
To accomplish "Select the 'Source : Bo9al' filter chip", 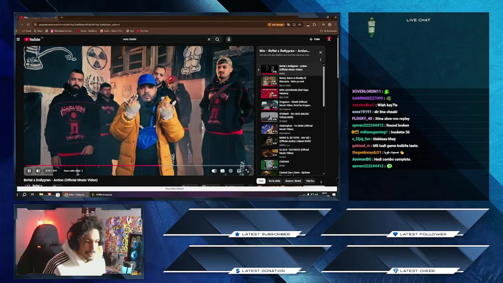I will pos(293,181).
